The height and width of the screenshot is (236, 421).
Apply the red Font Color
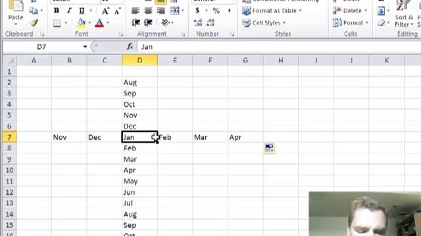tap(99, 23)
